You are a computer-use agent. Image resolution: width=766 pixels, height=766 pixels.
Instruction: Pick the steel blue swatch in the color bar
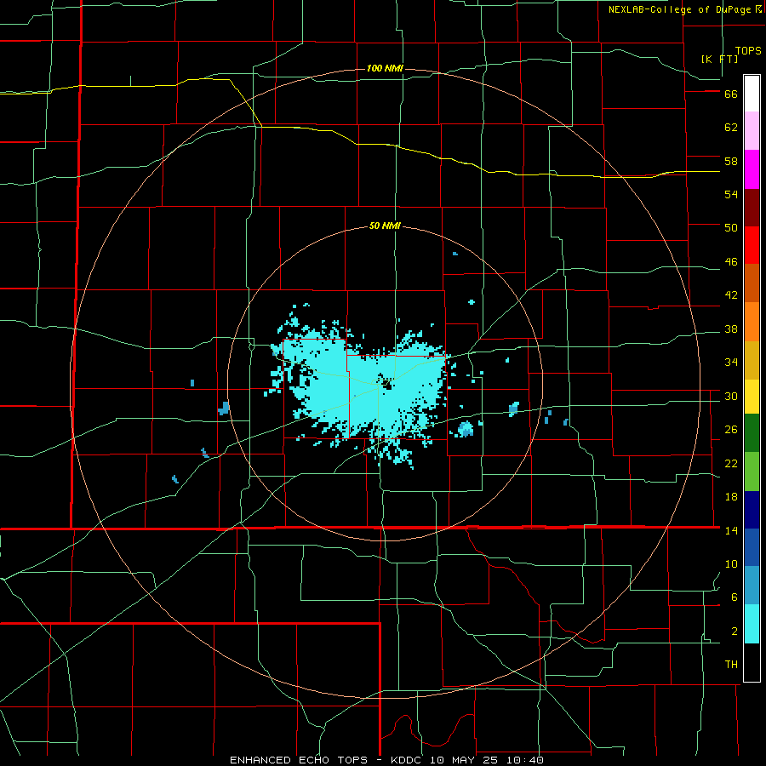752,586
